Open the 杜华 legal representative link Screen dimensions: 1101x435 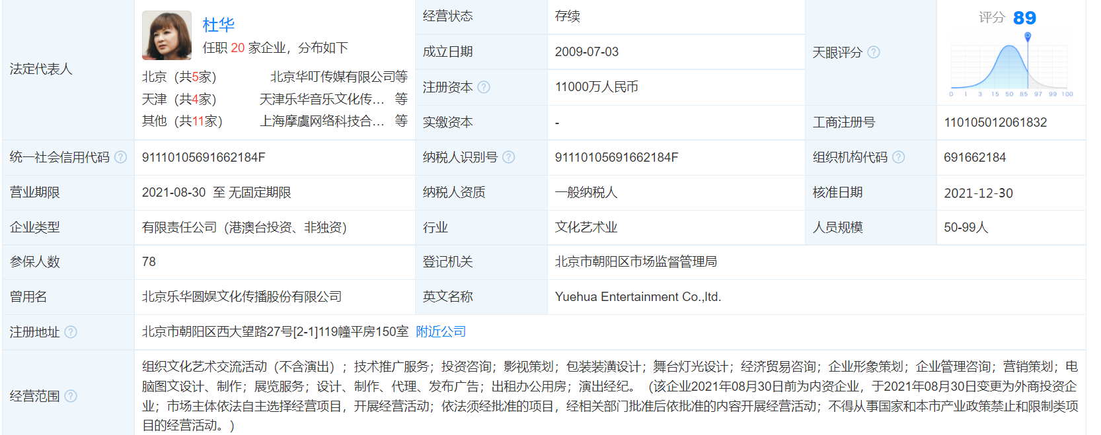click(x=218, y=25)
